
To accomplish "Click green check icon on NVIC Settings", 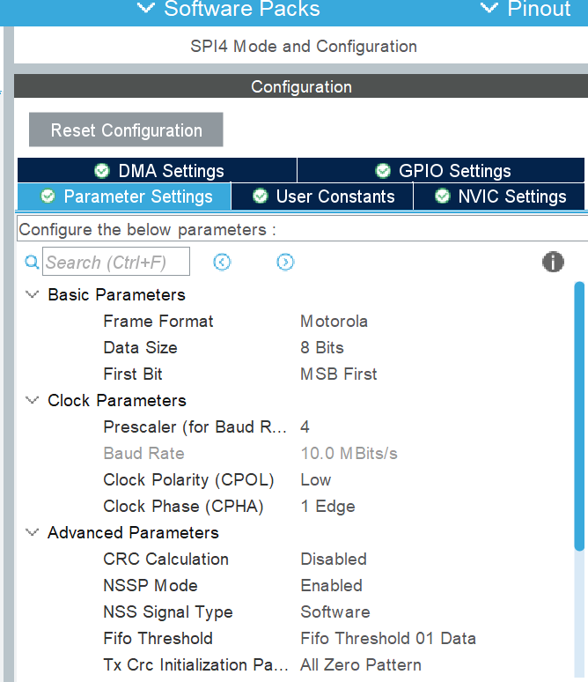I will 442,196.
